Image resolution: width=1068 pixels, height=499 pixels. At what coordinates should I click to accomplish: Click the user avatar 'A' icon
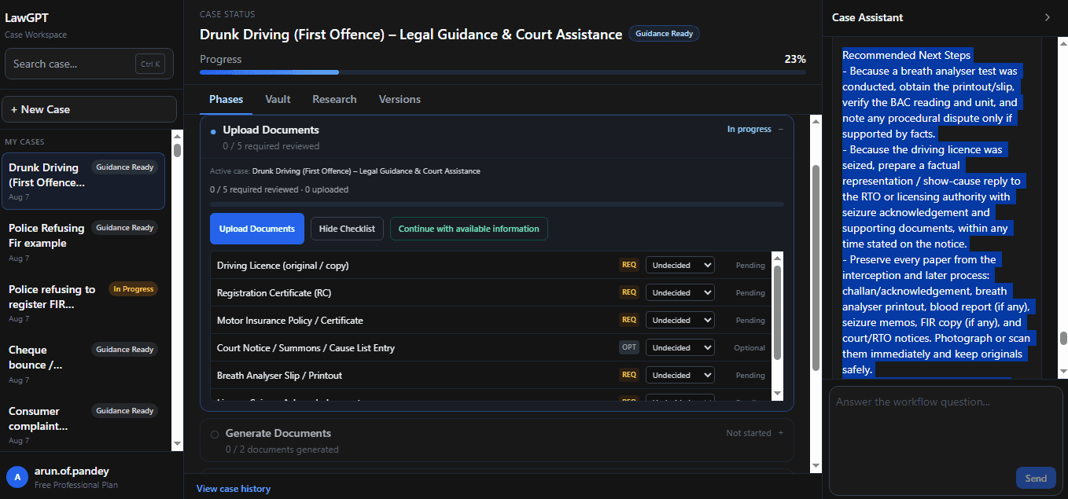pos(17,477)
